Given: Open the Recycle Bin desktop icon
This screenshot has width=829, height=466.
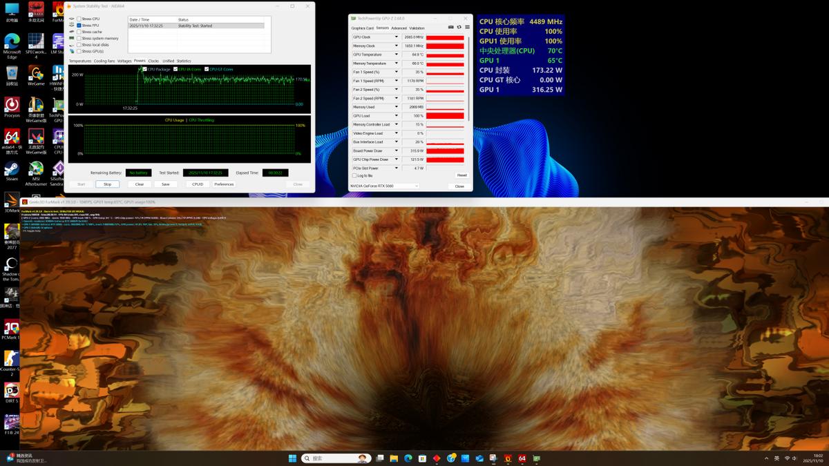Looking at the screenshot, I should click(12, 75).
